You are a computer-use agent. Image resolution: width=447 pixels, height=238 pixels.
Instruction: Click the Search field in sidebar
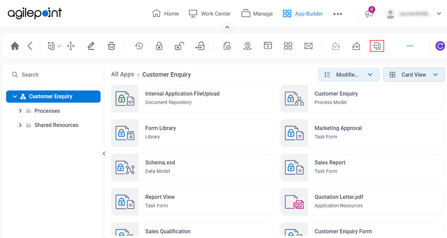point(53,74)
